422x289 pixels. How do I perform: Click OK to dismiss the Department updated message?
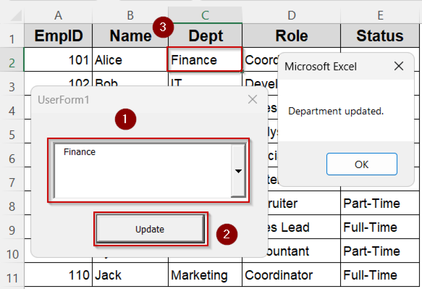pos(361,164)
